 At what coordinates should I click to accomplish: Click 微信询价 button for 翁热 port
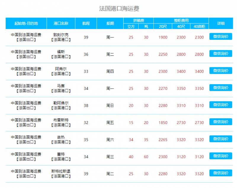pos(221,139)
